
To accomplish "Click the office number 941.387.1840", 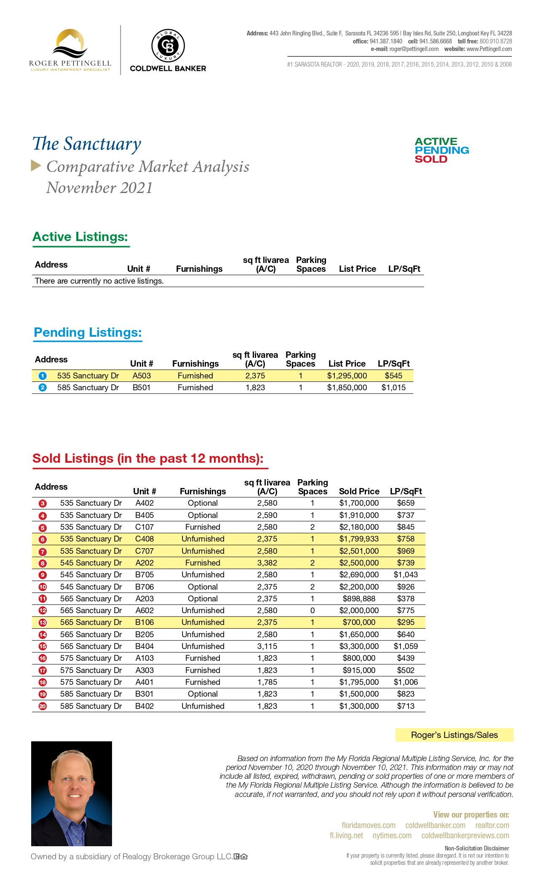I will [x=386, y=41].
